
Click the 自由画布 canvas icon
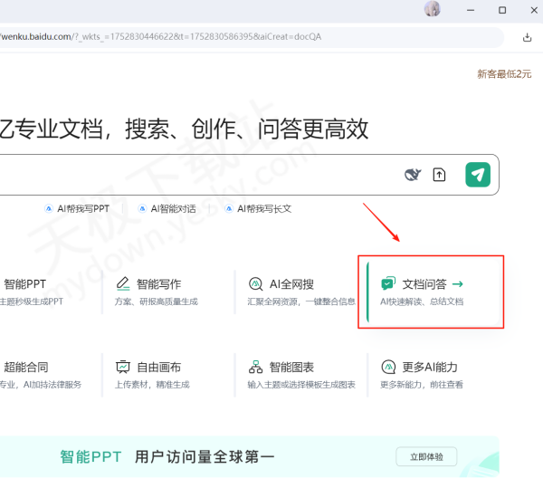[122, 367]
